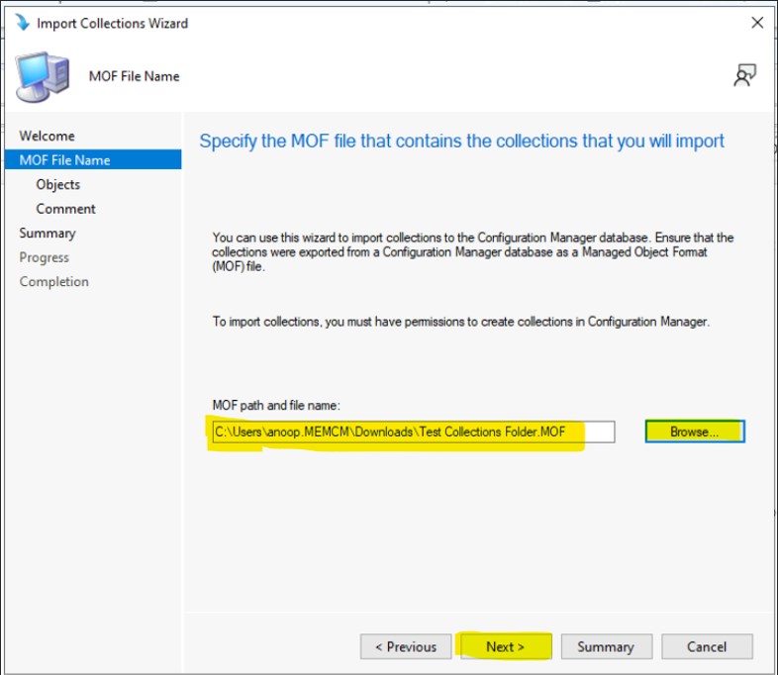Click the Progress step in the sidebar
The width and height of the screenshot is (778, 675).
[44, 257]
